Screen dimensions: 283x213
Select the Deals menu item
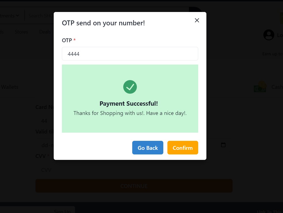[x=45, y=32]
